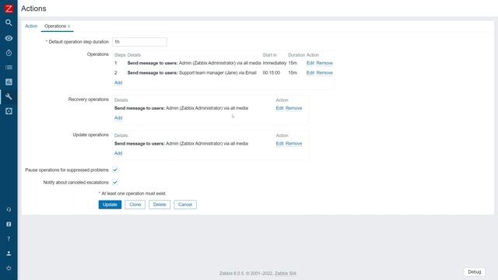This screenshot has width=498, height=280.
Task: Remove operation step 1 for Admin
Action: 324,63
